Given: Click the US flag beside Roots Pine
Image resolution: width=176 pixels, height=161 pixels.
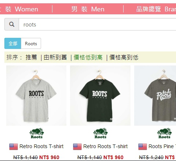Looking at the screenshot, I should pos(143,147).
